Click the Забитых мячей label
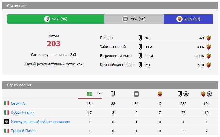The height and width of the screenshot is (137, 220). [x=113, y=47]
